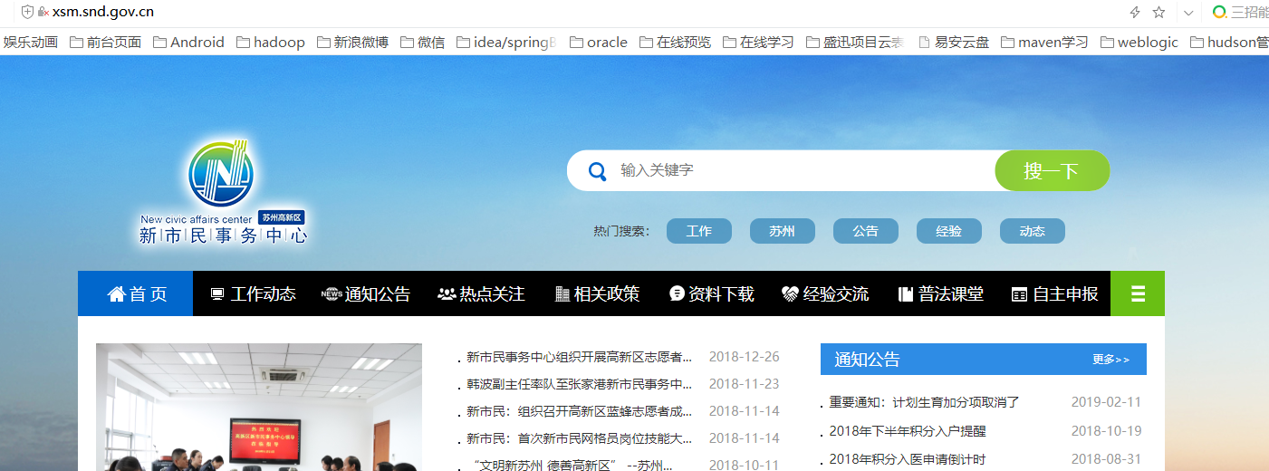Select hot search tag 工作
The height and width of the screenshot is (471, 1269).
pyautogui.click(x=699, y=231)
